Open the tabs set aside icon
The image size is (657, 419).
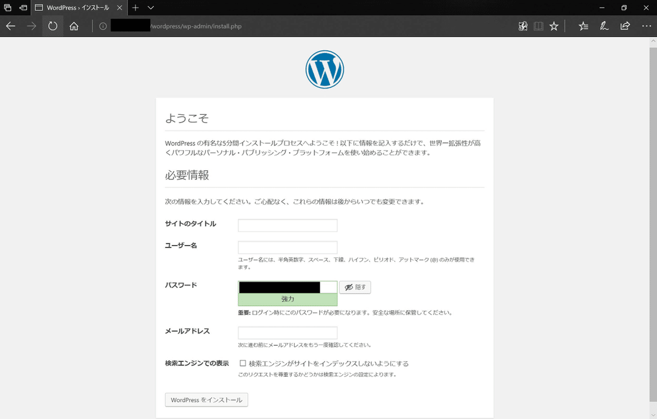(x=8, y=8)
